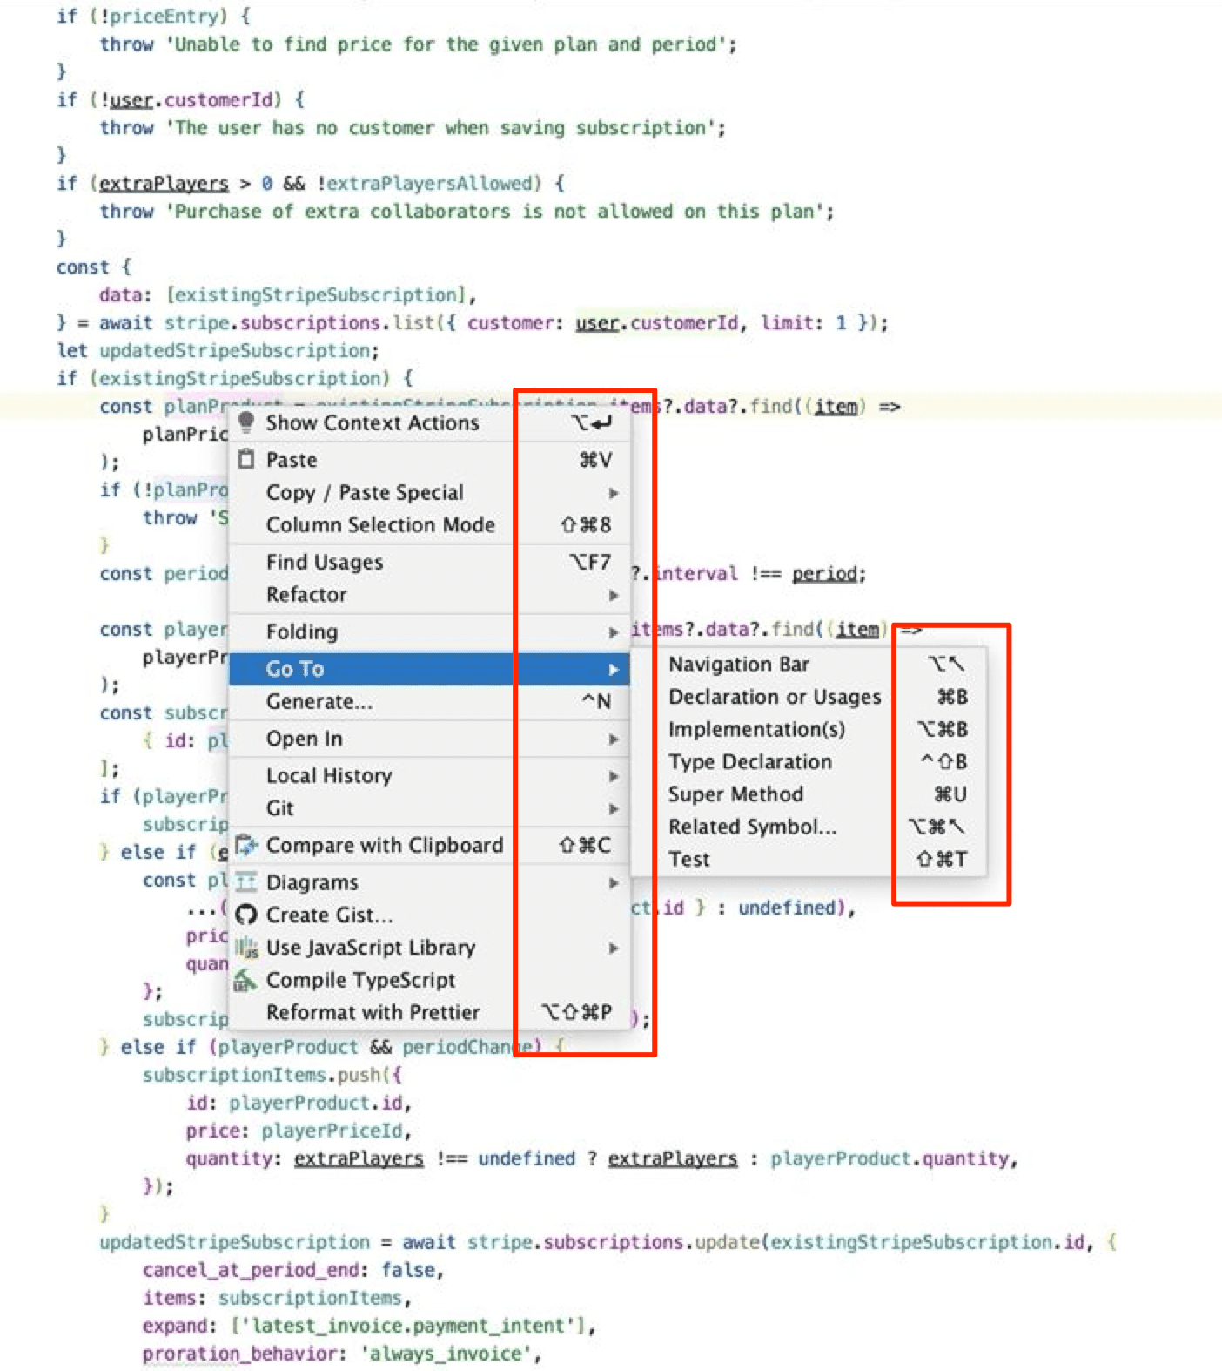The width and height of the screenshot is (1222, 1371).
Task: Expand the Git submenu arrow
Action: click(x=614, y=808)
